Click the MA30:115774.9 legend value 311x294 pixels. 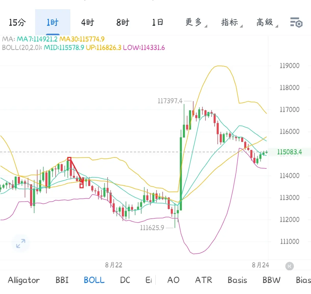coord(82,39)
